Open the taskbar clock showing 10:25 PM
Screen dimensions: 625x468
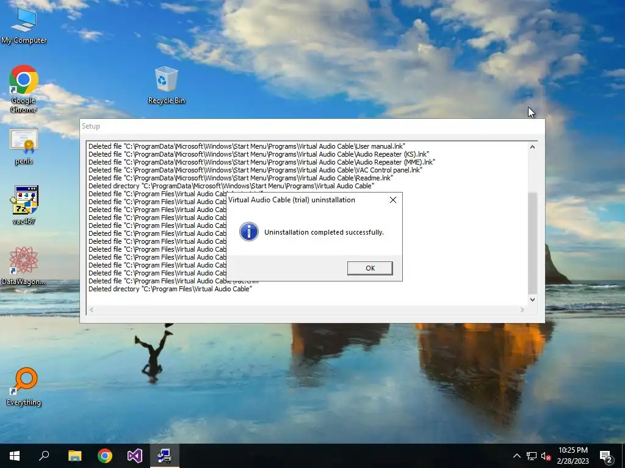pos(573,456)
